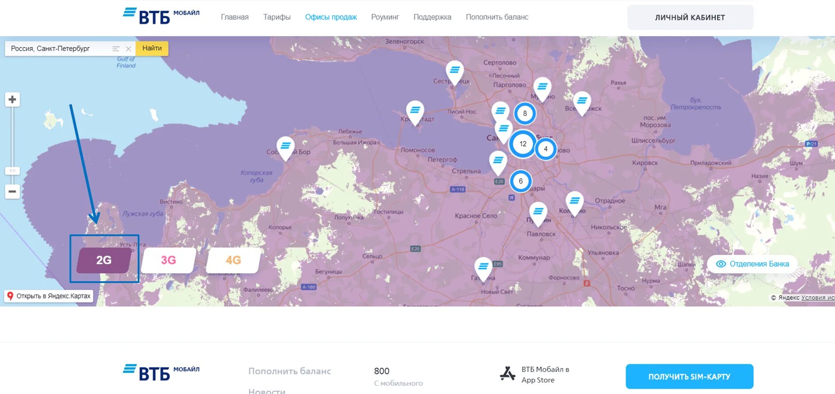Select the office marker near Сестрорецк
Screen dimensions: 835x394
[x=455, y=73]
